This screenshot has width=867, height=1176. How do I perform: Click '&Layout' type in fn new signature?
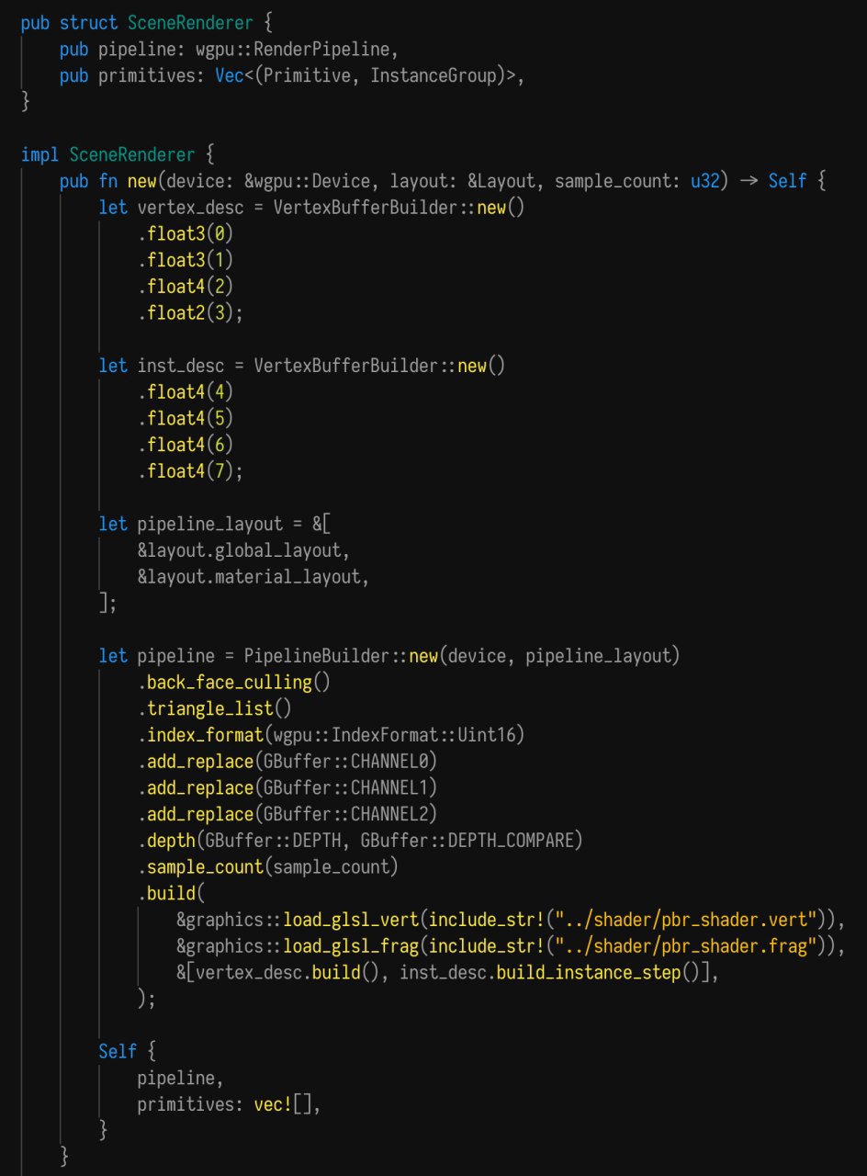pyautogui.click(x=501, y=181)
